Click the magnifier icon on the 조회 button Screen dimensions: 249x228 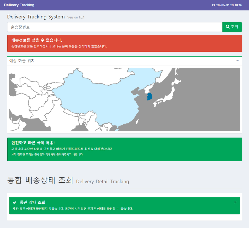pyautogui.click(x=227, y=27)
